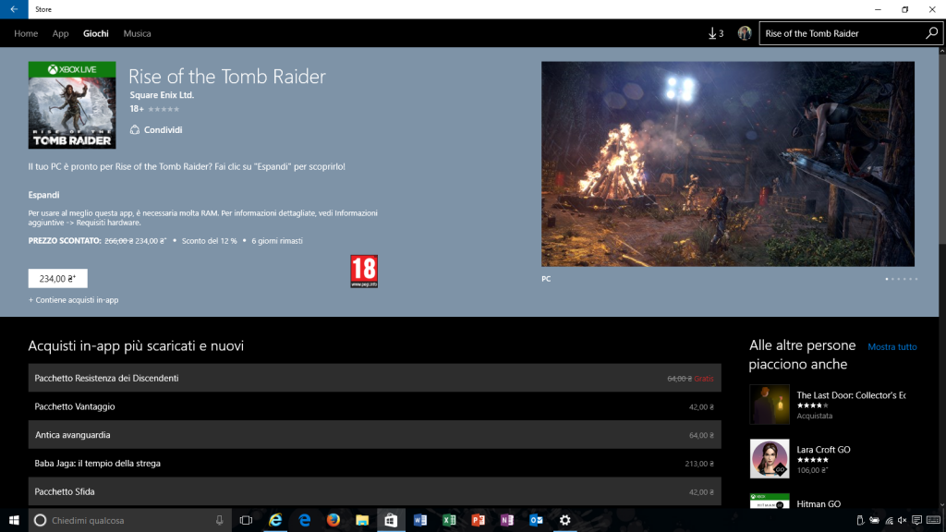The height and width of the screenshot is (532, 946).
Task: Click the Store icon in the taskbar
Action: 391,520
